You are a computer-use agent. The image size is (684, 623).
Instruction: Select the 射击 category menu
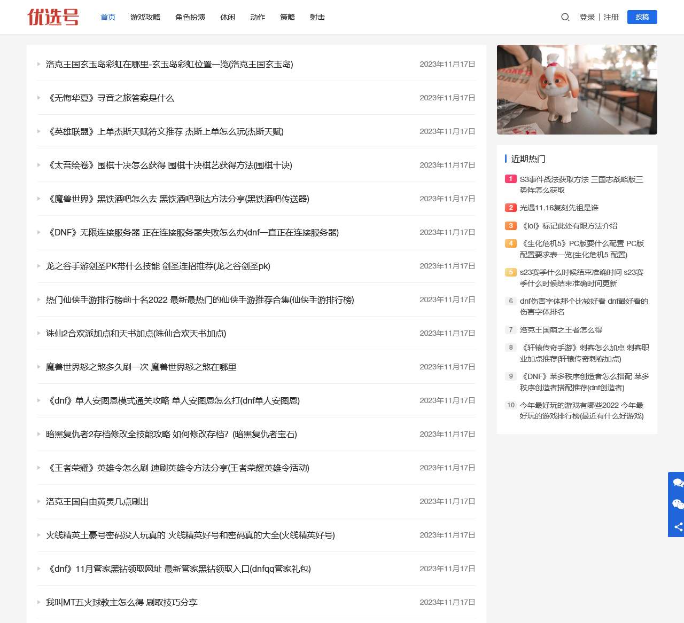click(317, 17)
